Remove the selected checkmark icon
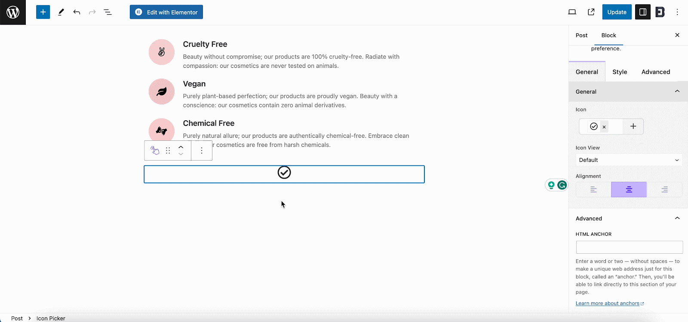This screenshot has height=322, width=688. (604, 127)
